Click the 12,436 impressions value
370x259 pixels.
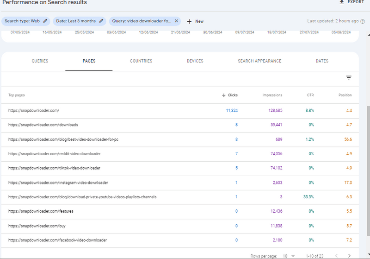[276, 211]
